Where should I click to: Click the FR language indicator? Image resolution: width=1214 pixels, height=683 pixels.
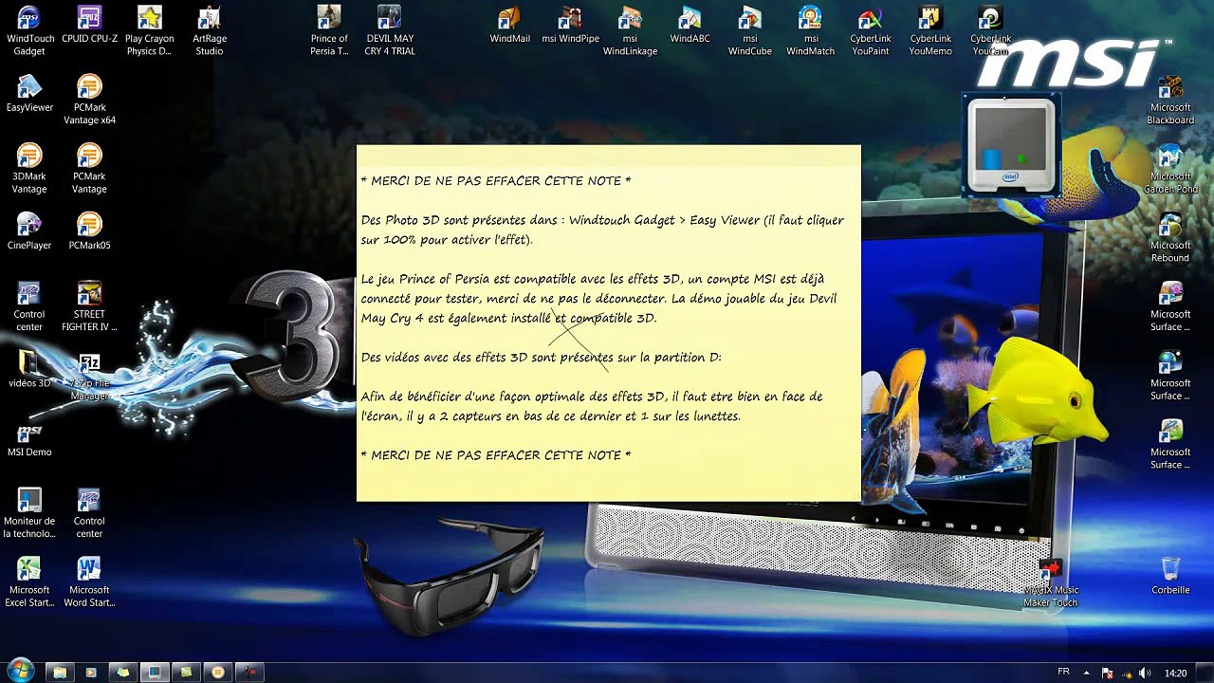pos(1063,673)
